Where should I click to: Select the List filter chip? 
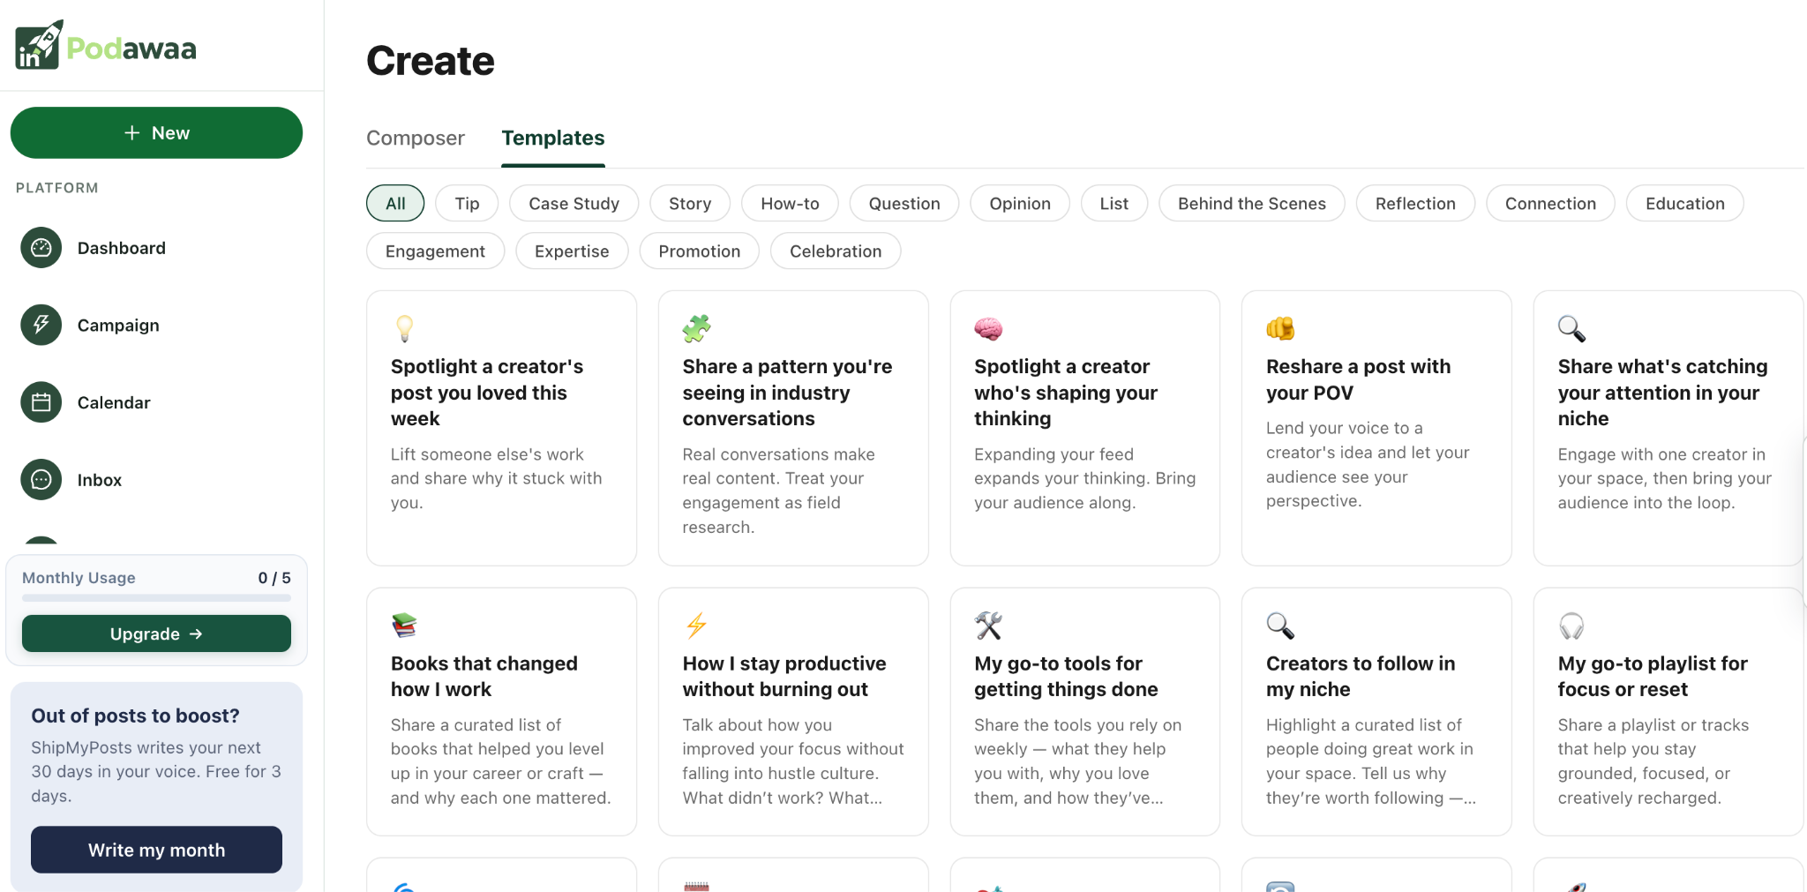point(1113,203)
